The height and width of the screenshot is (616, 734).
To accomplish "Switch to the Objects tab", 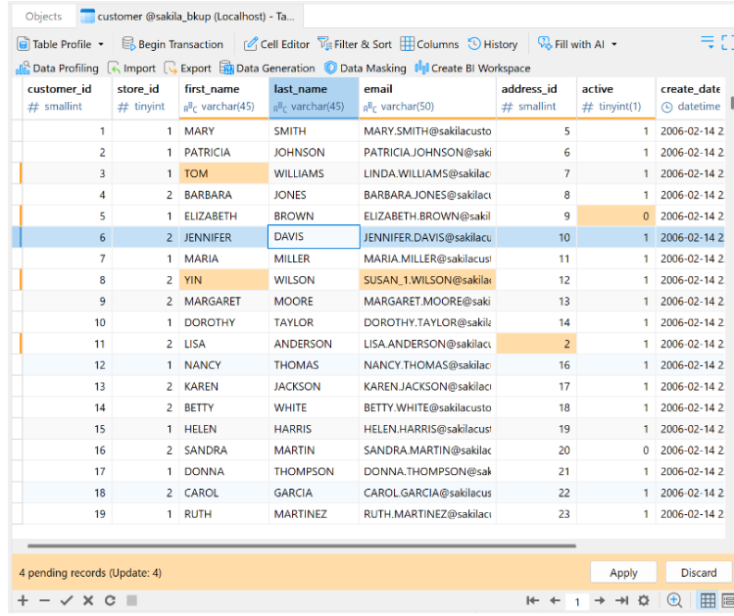I will [43, 17].
